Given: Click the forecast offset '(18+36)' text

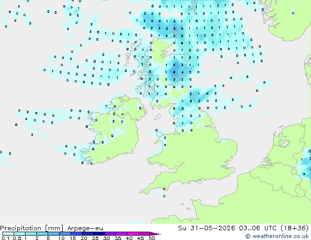Looking at the screenshot, I should click(295, 228).
